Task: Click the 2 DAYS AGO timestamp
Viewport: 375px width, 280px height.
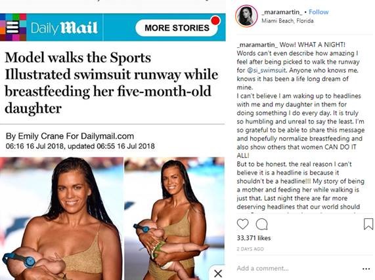Action: [250, 249]
